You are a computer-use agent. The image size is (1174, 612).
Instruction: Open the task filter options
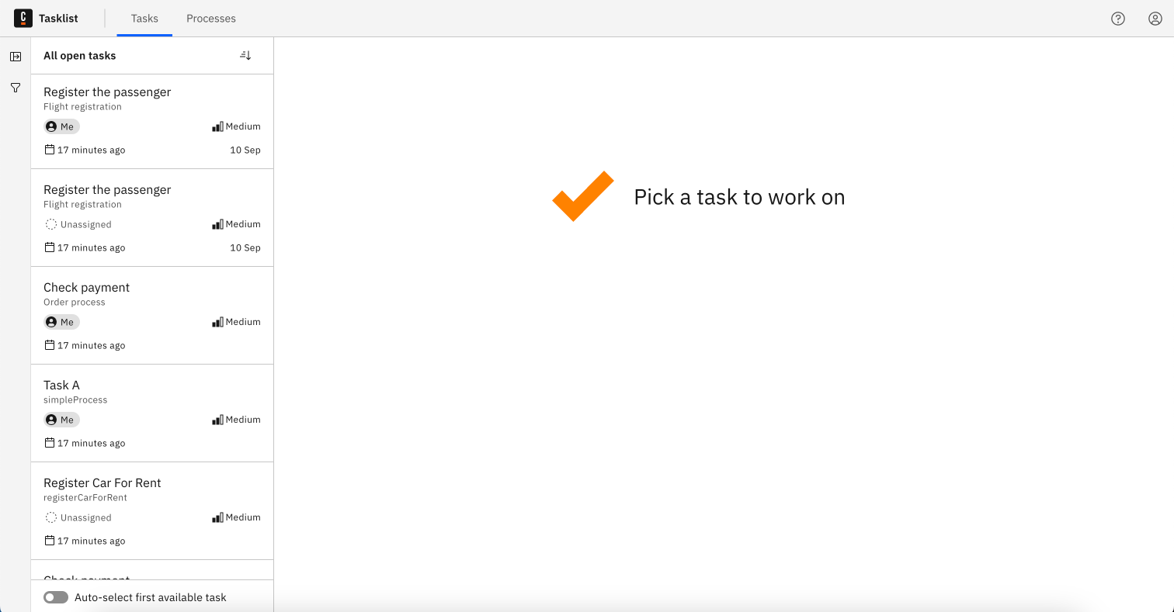15,88
